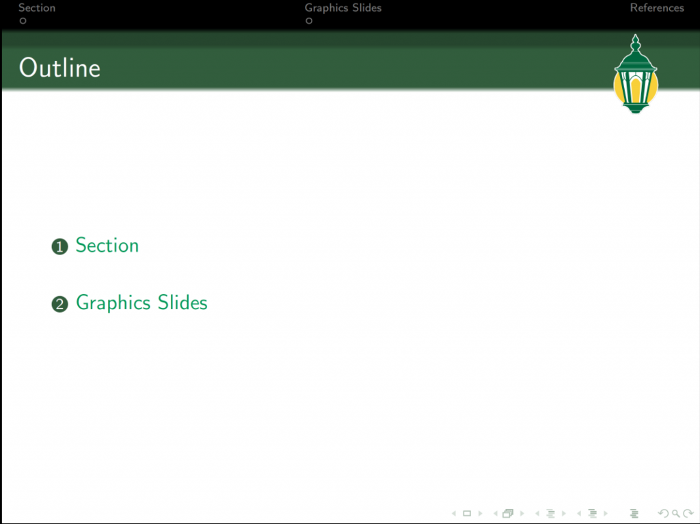Viewport: 700px width, 524px height.
Task: Go to previous slide arrow
Action: pyautogui.click(x=454, y=513)
